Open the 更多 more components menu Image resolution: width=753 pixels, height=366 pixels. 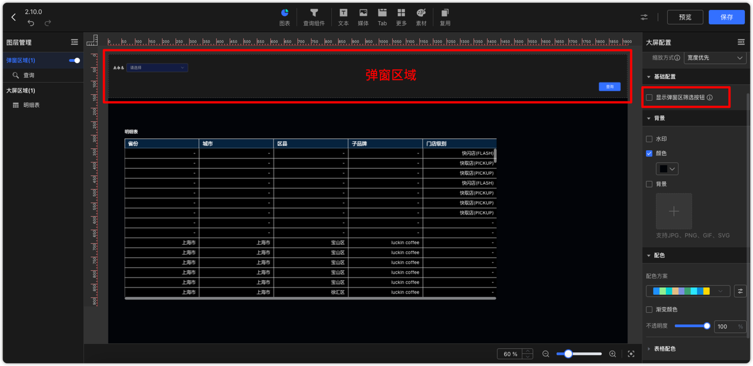pyautogui.click(x=401, y=16)
